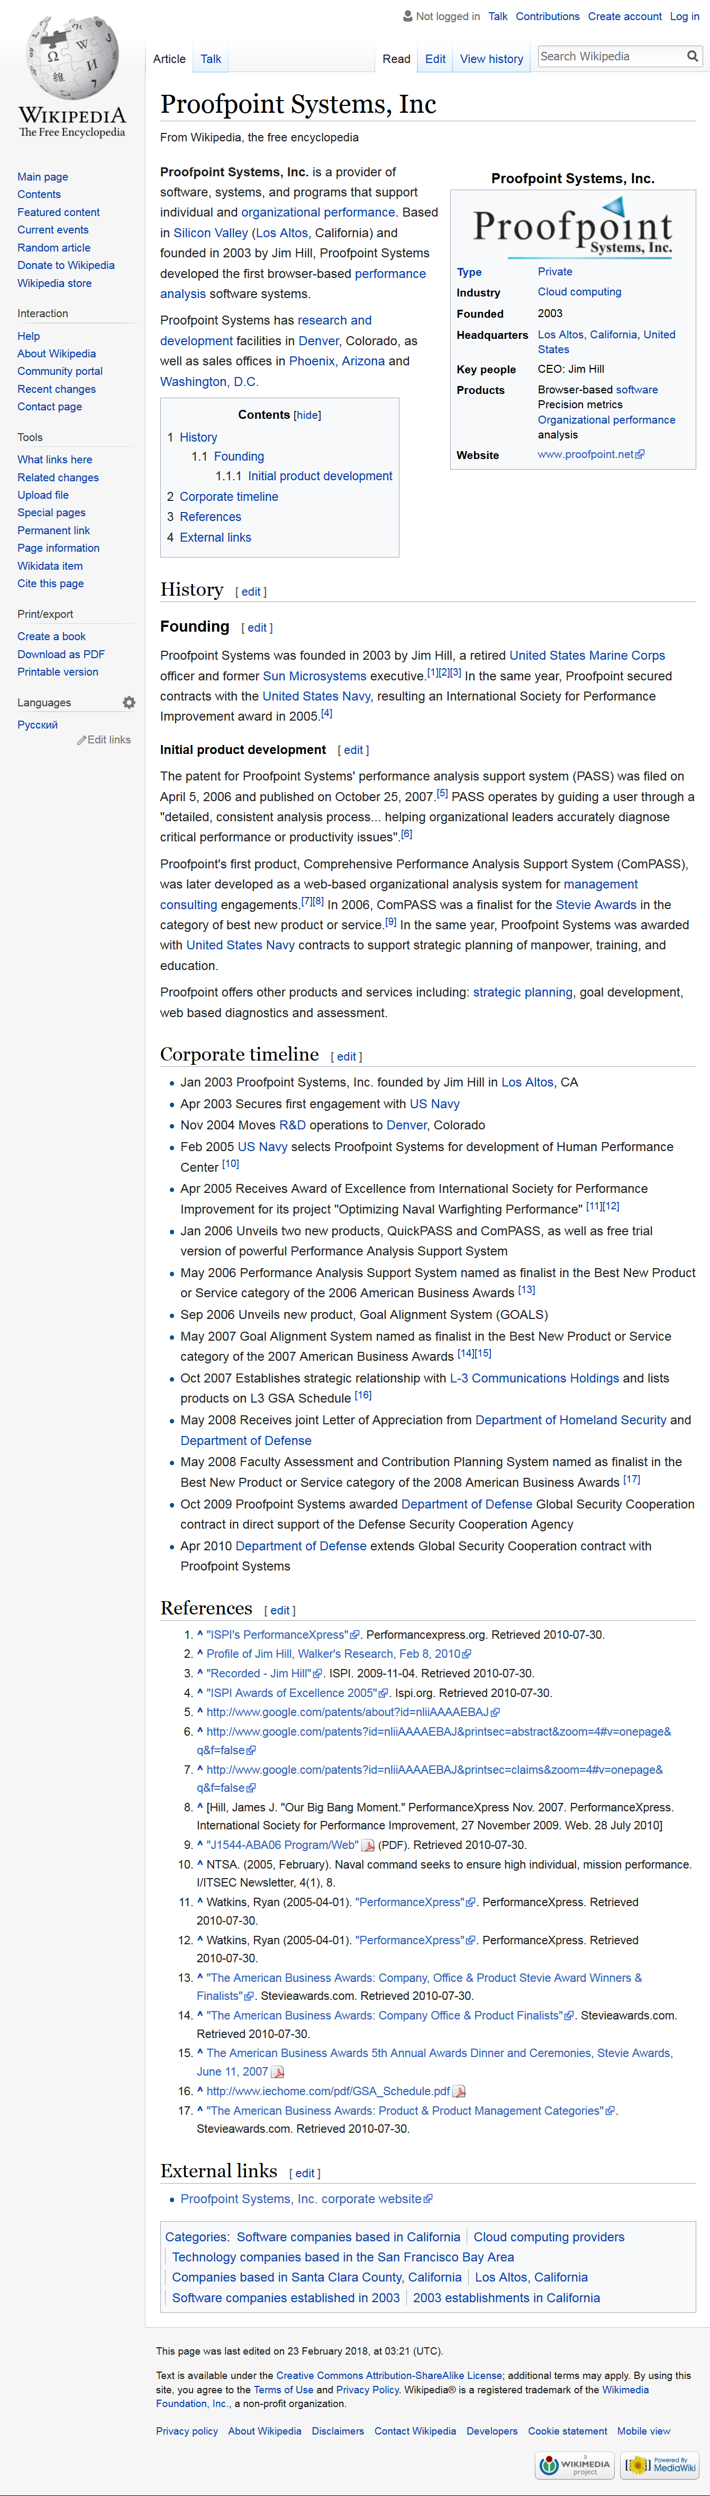The height and width of the screenshot is (2496, 710).
Task: Click the PDF icon beside reference 9
Action: pyautogui.click(x=368, y=1846)
